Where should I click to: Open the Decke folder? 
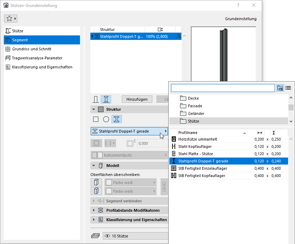(229, 98)
